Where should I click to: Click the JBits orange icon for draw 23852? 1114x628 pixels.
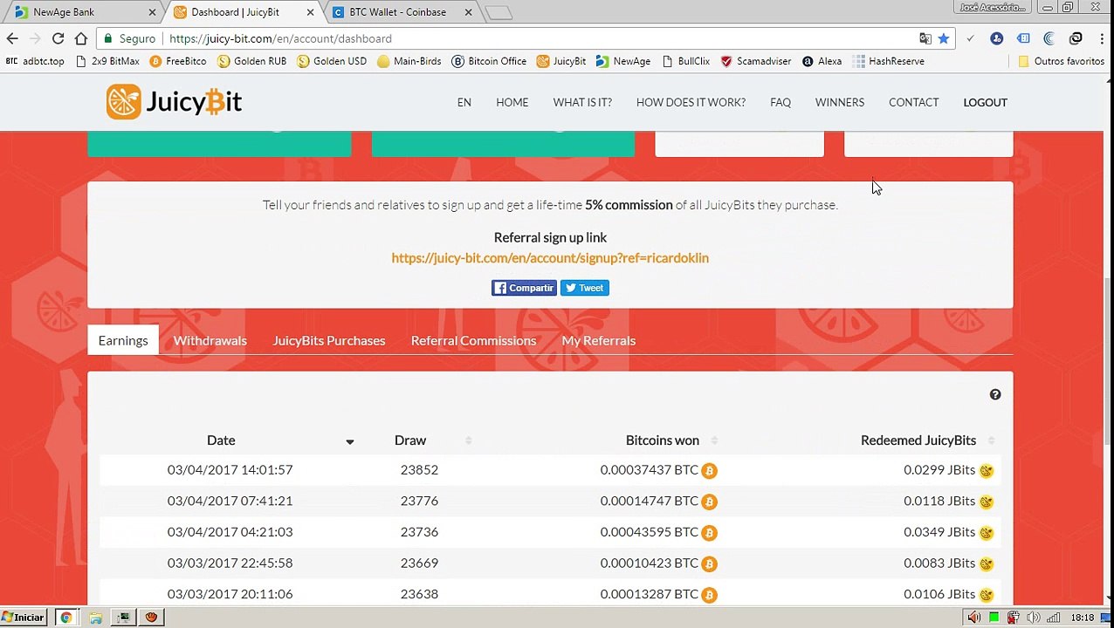(987, 470)
